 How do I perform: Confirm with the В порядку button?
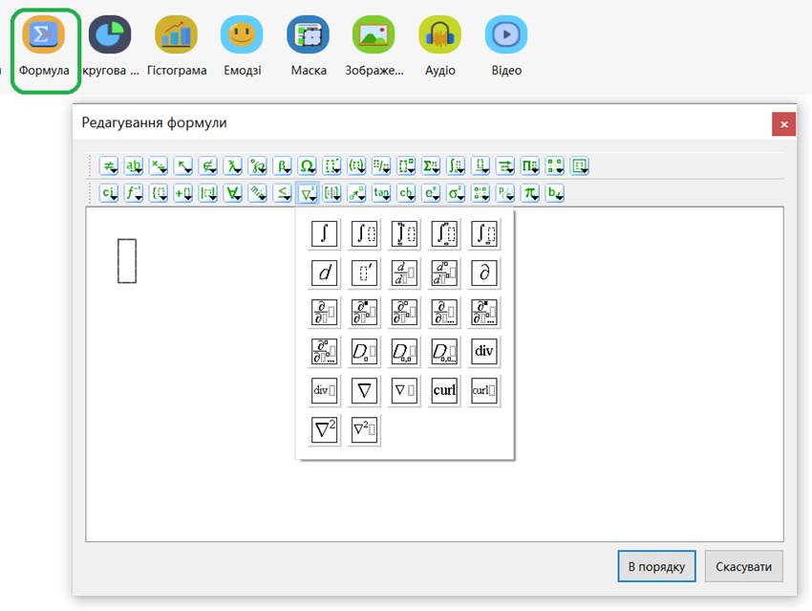pos(656,566)
